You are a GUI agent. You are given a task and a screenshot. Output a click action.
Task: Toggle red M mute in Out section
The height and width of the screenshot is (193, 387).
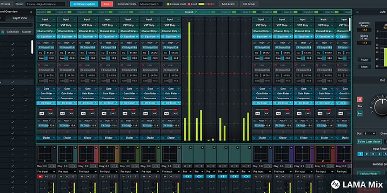tap(360, 99)
